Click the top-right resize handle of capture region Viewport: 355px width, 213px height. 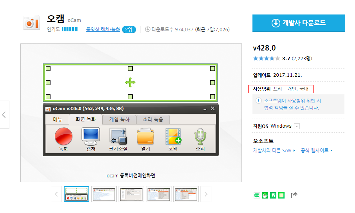pyautogui.click(x=213, y=69)
